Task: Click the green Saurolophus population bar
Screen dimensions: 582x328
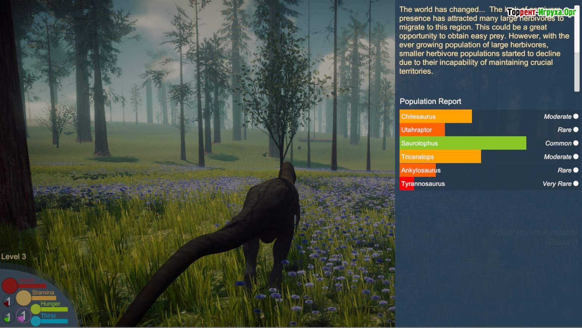Action: (x=463, y=143)
